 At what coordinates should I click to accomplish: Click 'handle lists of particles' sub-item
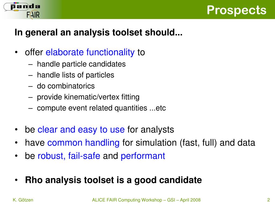coord(75,75)
